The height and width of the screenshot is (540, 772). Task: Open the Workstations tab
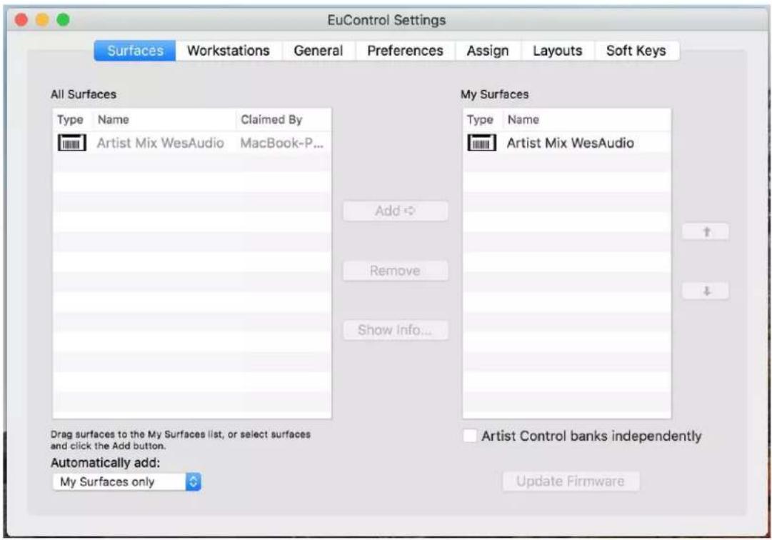[229, 51]
